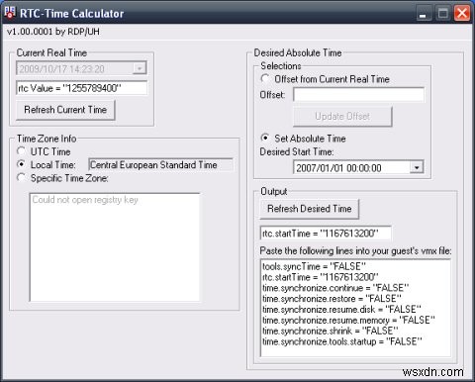Click into the Offset input field
The image size is (475, 382).
pos(359,95)
